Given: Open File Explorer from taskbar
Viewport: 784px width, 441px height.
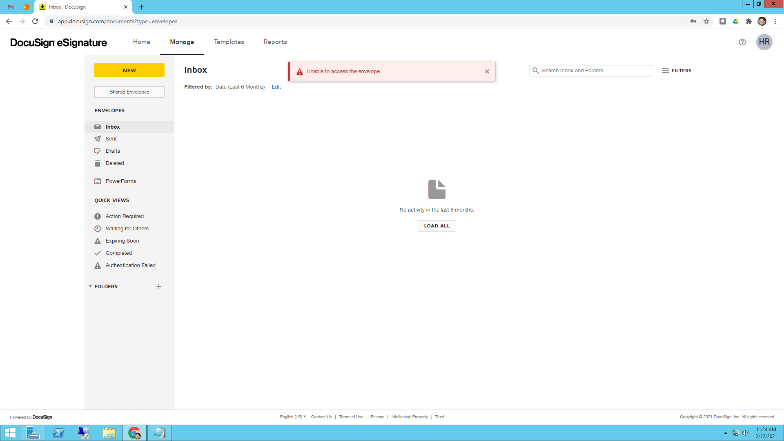Looking at the screenshot, I should [x=109, y=433].
